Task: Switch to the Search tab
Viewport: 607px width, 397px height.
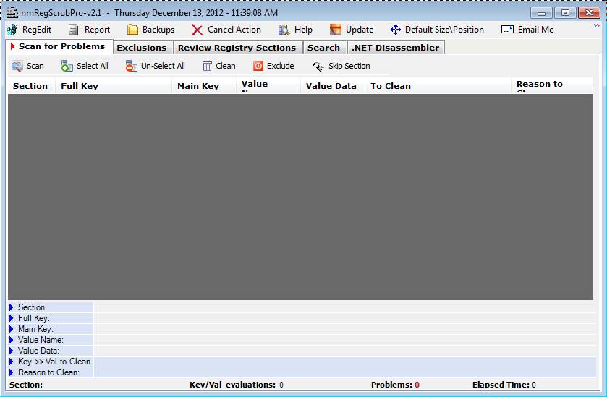Action: point(323,48)
